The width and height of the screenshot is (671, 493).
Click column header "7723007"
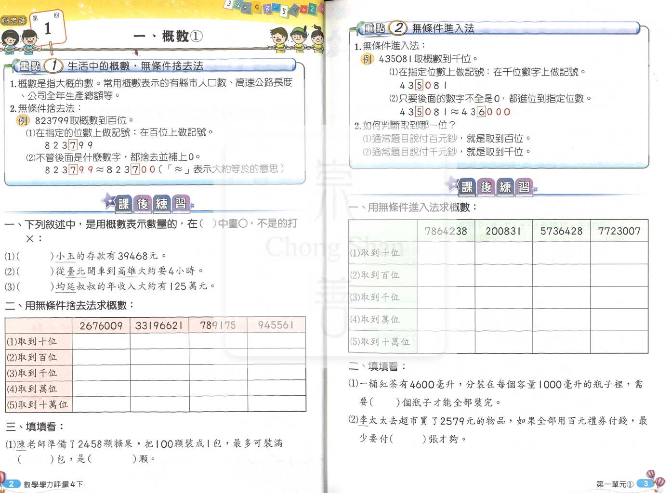tap(619, 231)
